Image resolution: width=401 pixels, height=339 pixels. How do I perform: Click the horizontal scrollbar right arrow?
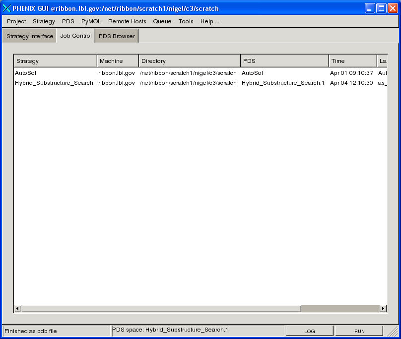(x=383, y=308)
